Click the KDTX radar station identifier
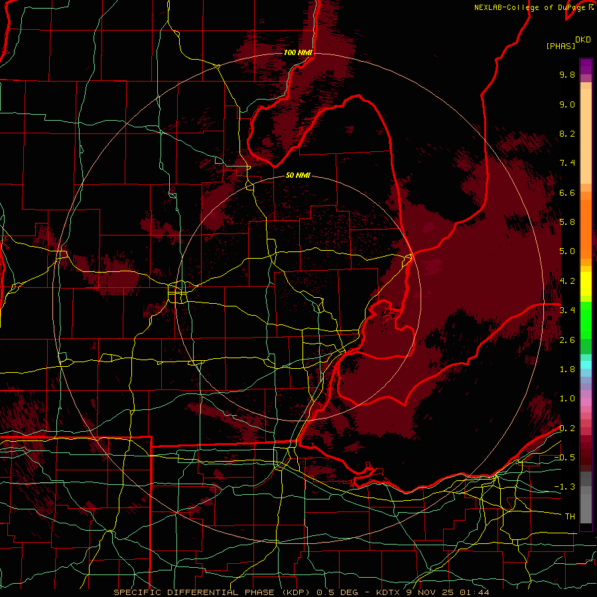The width and height of the screenshot is (597, 597). pyautogui.click(x=389, y=592)
